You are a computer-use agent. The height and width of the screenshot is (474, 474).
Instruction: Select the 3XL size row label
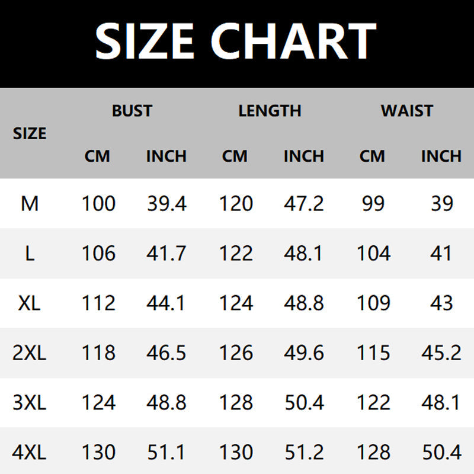pos(30,403)
